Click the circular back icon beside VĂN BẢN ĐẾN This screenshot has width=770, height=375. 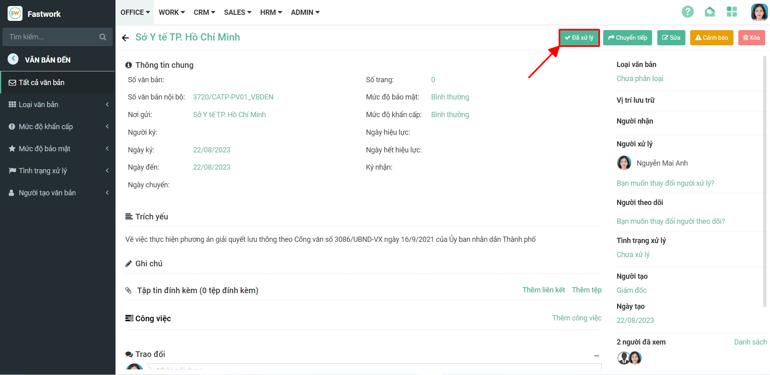click(13, 59)
